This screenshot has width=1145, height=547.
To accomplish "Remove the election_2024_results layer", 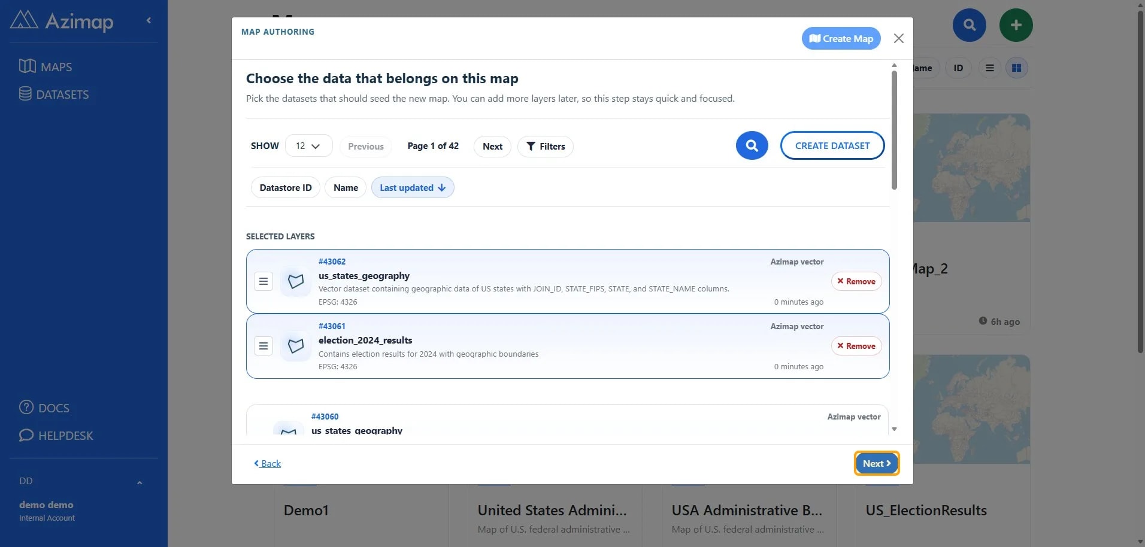I will [x=856, y=346].
